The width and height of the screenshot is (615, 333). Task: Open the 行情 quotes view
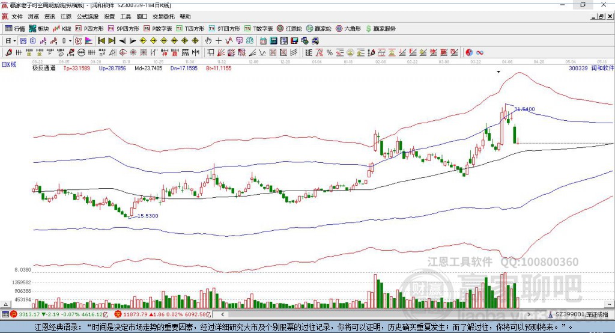click(15, 28)
